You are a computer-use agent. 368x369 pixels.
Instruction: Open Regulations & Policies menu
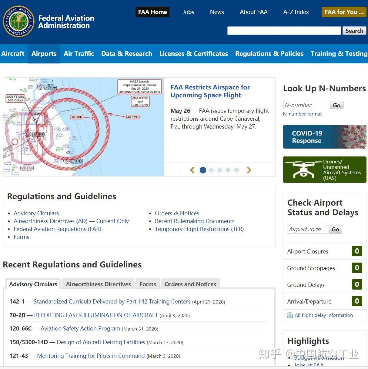coord(269,54)
